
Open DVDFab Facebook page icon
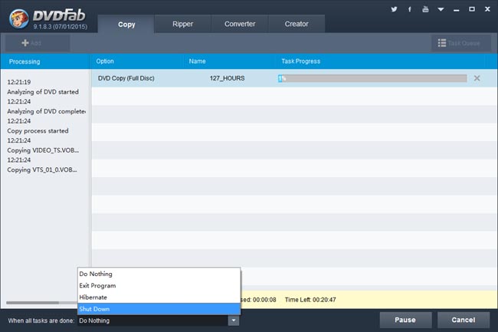pyautogui.click(x=410, y=9)
